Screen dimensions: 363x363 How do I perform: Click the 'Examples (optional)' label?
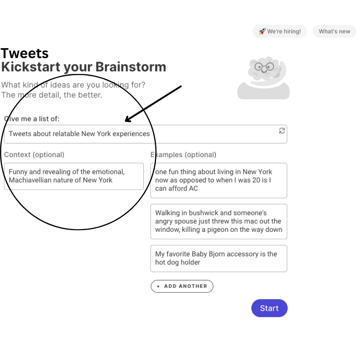(184, 155)
